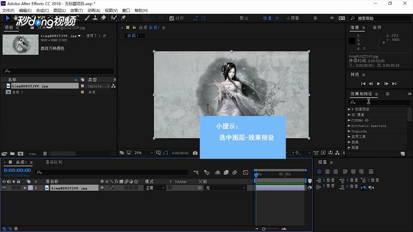Open the 窗口 menu
Viewport: 413px width, 232px height.
pyautogui.click(x=126, y=11)
